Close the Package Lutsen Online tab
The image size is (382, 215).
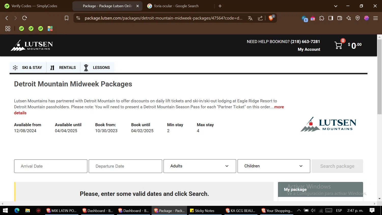coord(138,6)
